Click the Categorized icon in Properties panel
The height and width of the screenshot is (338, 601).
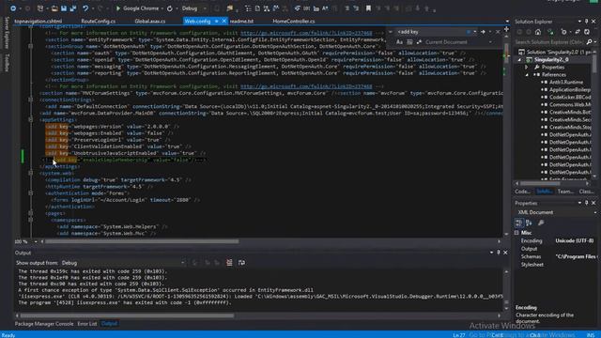[519, 223]
